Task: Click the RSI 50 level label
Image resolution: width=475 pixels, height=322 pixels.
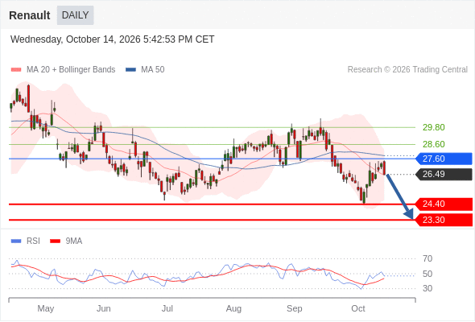Action: point(427,274)
